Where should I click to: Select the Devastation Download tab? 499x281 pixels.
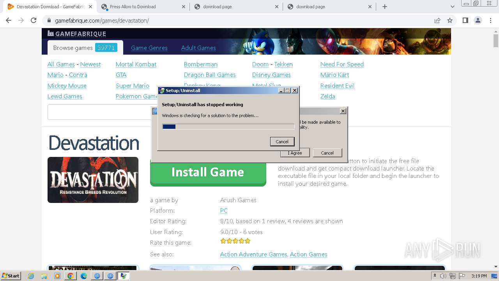(50, 7)
